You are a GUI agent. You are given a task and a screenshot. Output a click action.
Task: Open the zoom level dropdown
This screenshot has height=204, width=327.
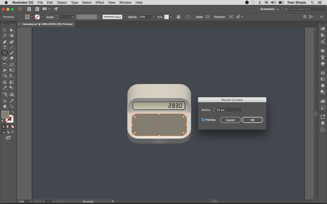[31, 202]
